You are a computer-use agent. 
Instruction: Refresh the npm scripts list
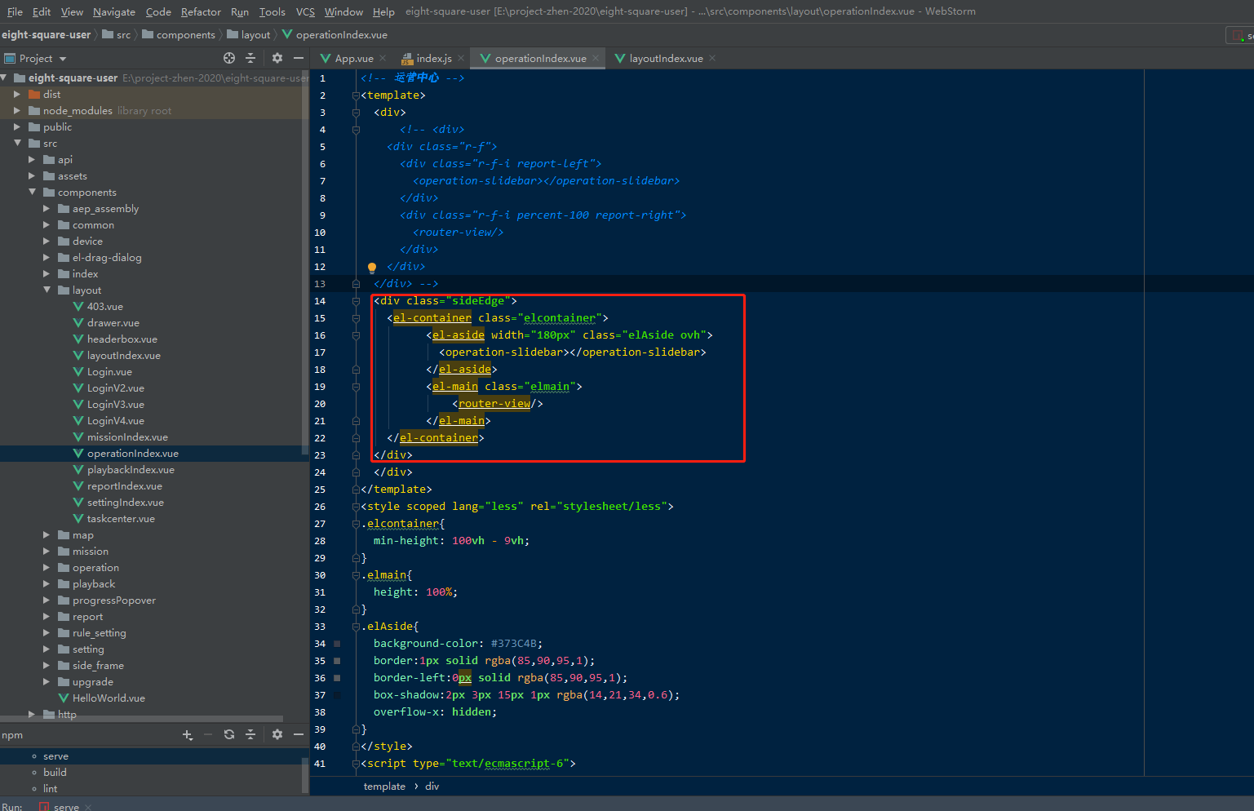pos(229,734)
